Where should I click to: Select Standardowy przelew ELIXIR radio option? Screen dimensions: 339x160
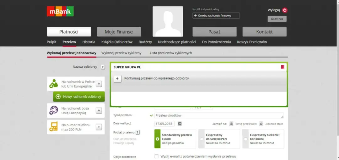coord(175,139)
